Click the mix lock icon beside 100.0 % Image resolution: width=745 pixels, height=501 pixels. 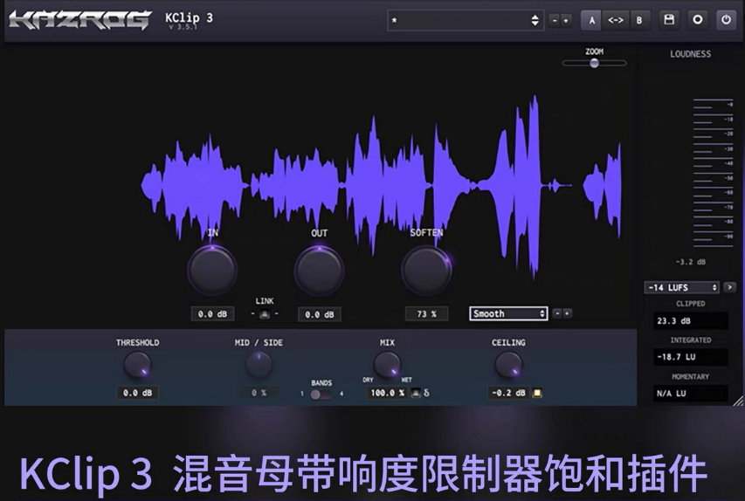coord(415,393)
